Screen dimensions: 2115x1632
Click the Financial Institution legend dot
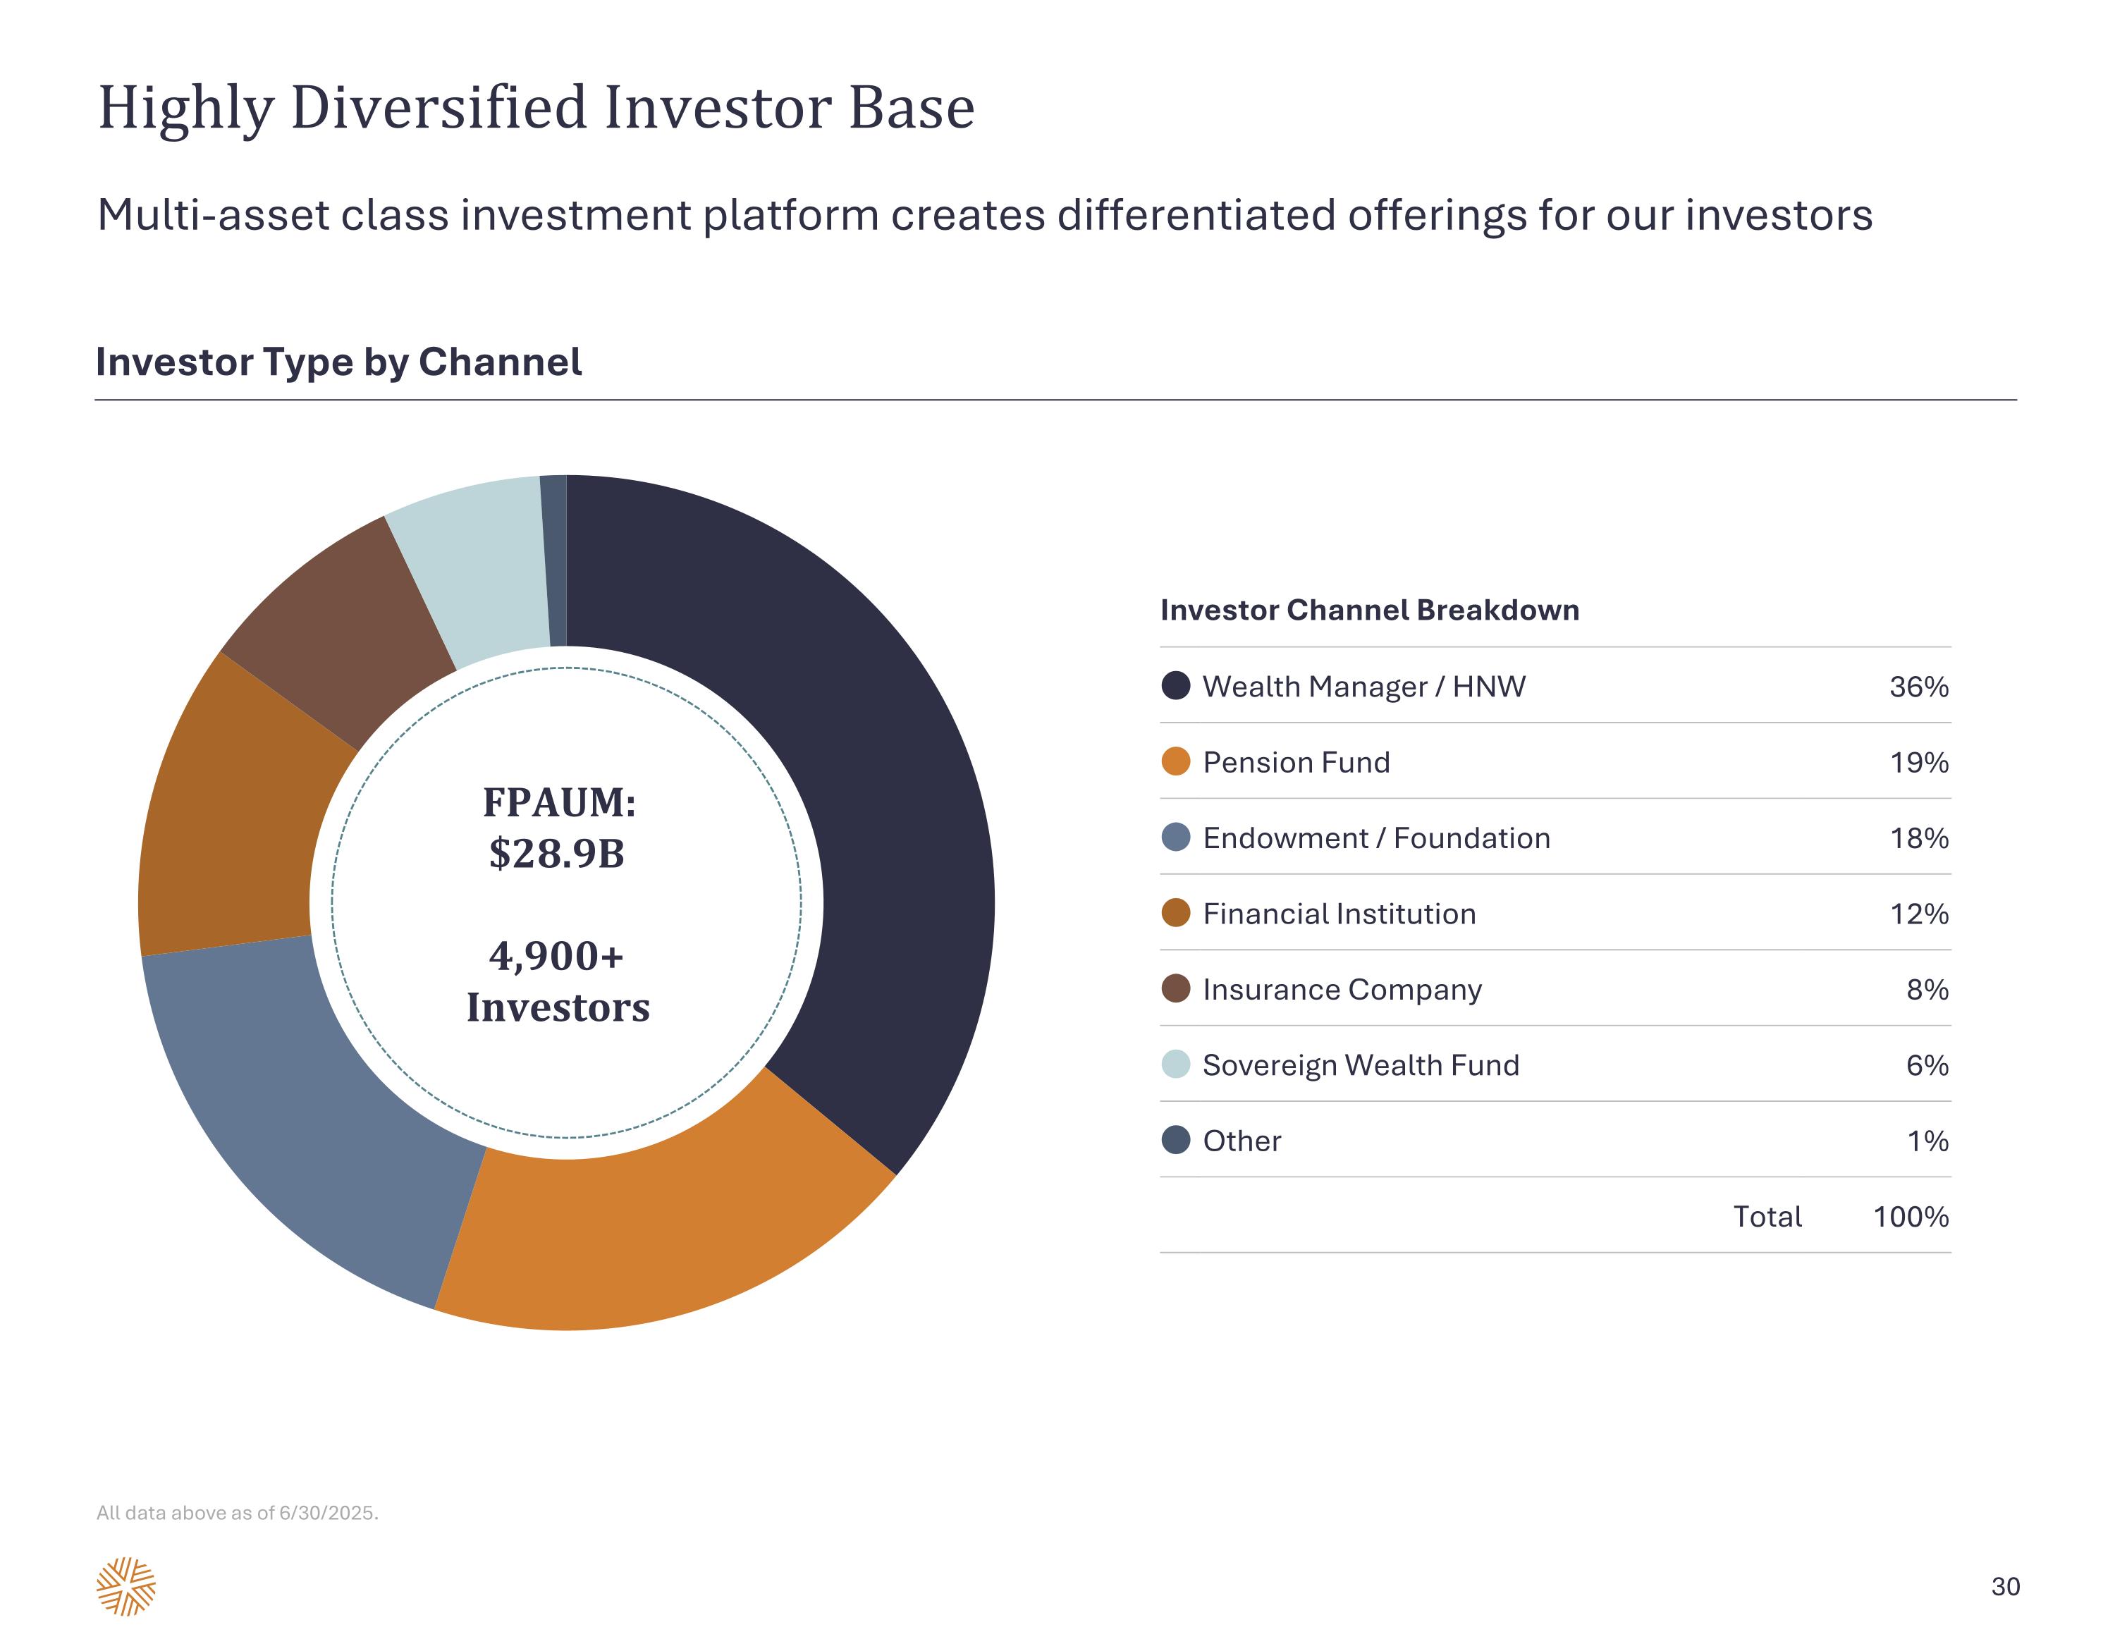[1175, 912]
